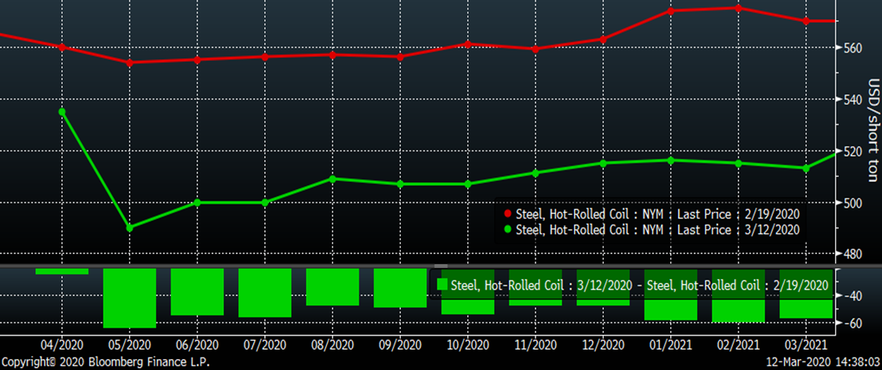Click red line data point at 02/2021
882x370 pixels.
pyautogui.click(x=738, y=8)
